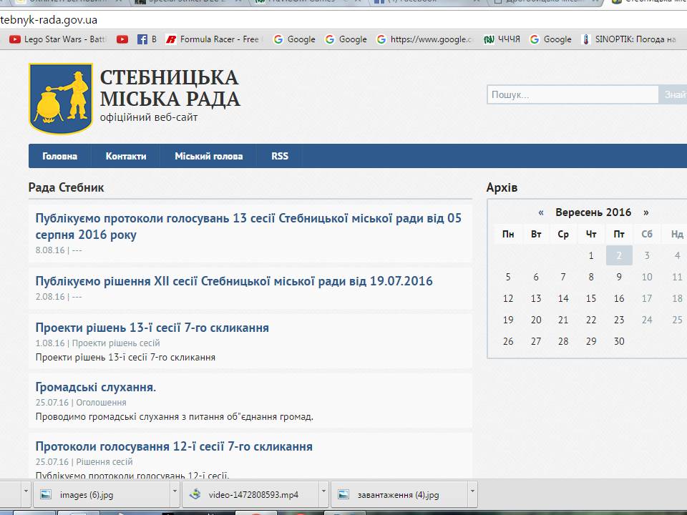Select day 22 in archive calendar
The image size is (687, 515).
tap(591, 320)
